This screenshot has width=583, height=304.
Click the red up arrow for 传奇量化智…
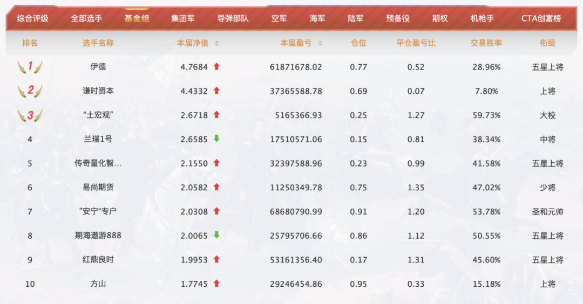(217, 163)
